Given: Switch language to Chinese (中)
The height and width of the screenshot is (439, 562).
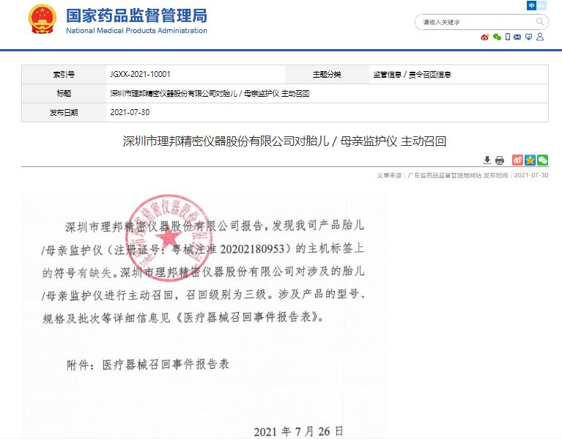Looking at the screenshot, I should (531, 6).
